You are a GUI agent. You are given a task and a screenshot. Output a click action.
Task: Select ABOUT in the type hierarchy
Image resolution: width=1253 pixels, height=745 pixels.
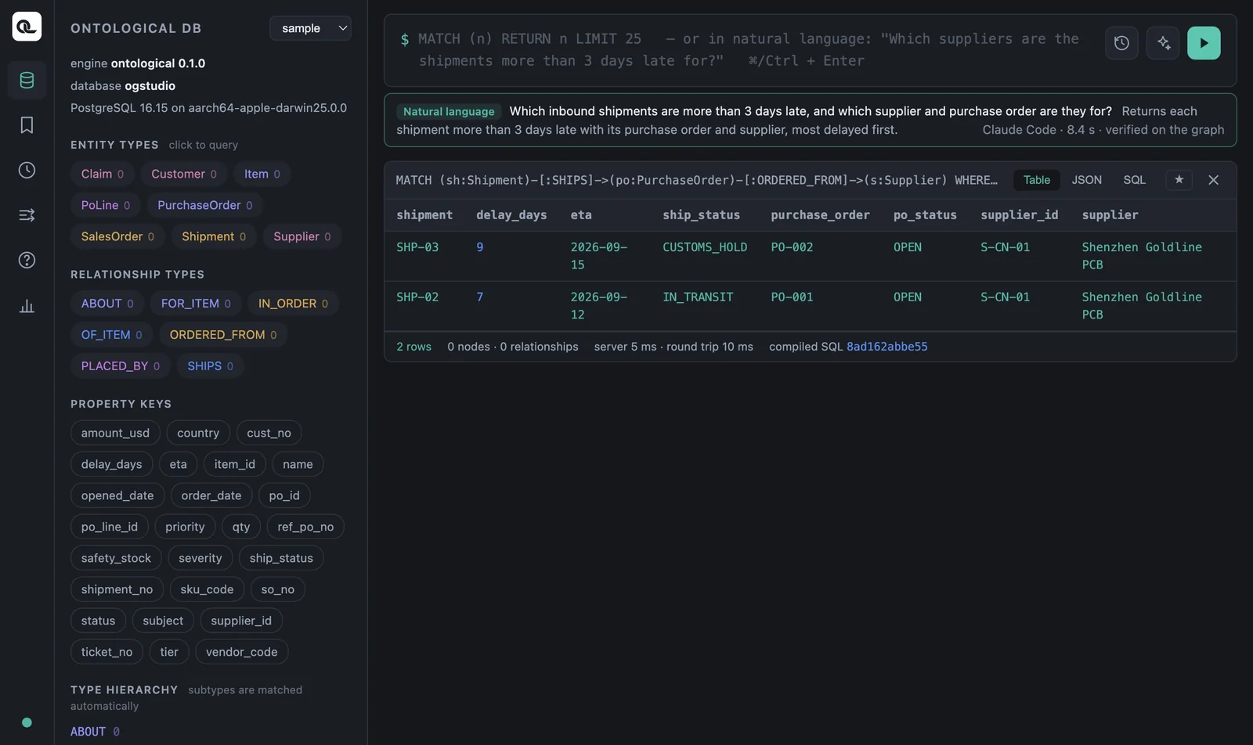click(88, 732)
